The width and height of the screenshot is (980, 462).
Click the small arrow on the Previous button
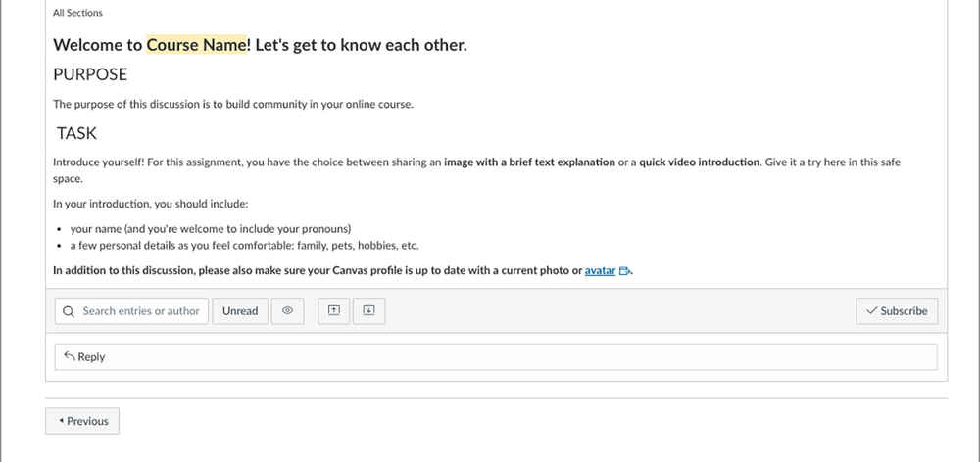tap(61, 421)
